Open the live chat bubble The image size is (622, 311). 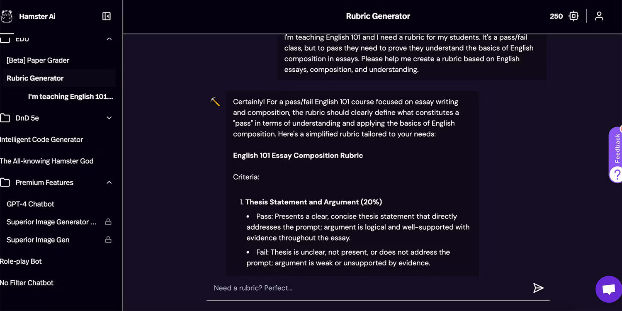[608, 289]
